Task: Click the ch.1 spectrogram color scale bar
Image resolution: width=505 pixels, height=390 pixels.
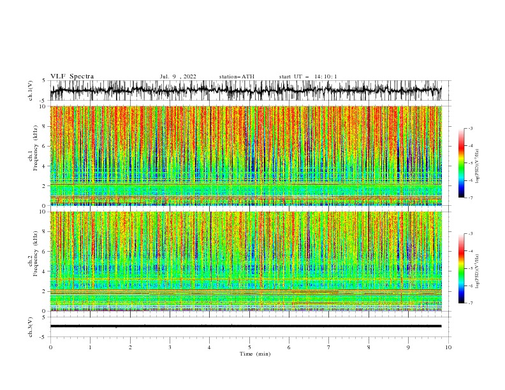Action: point(461,163)
